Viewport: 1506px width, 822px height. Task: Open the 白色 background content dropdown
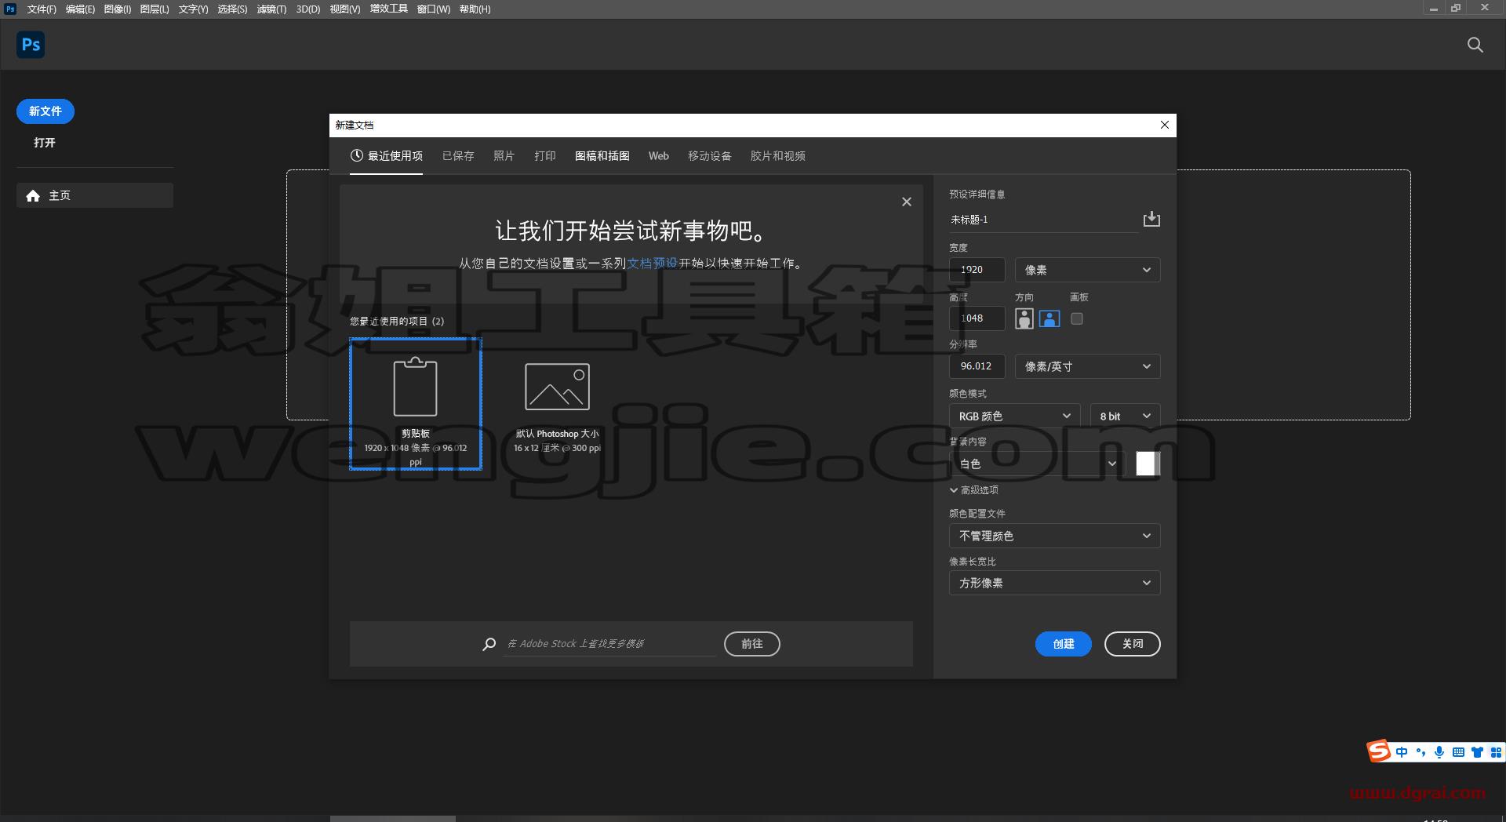coord(1038,464)
